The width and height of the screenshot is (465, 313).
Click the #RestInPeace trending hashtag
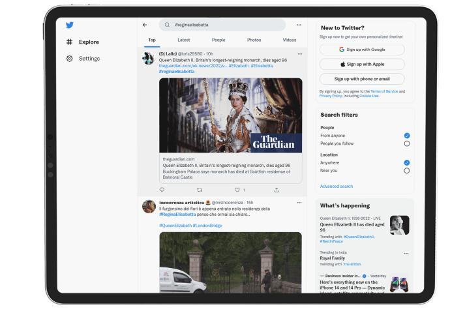tap(331, 241)
